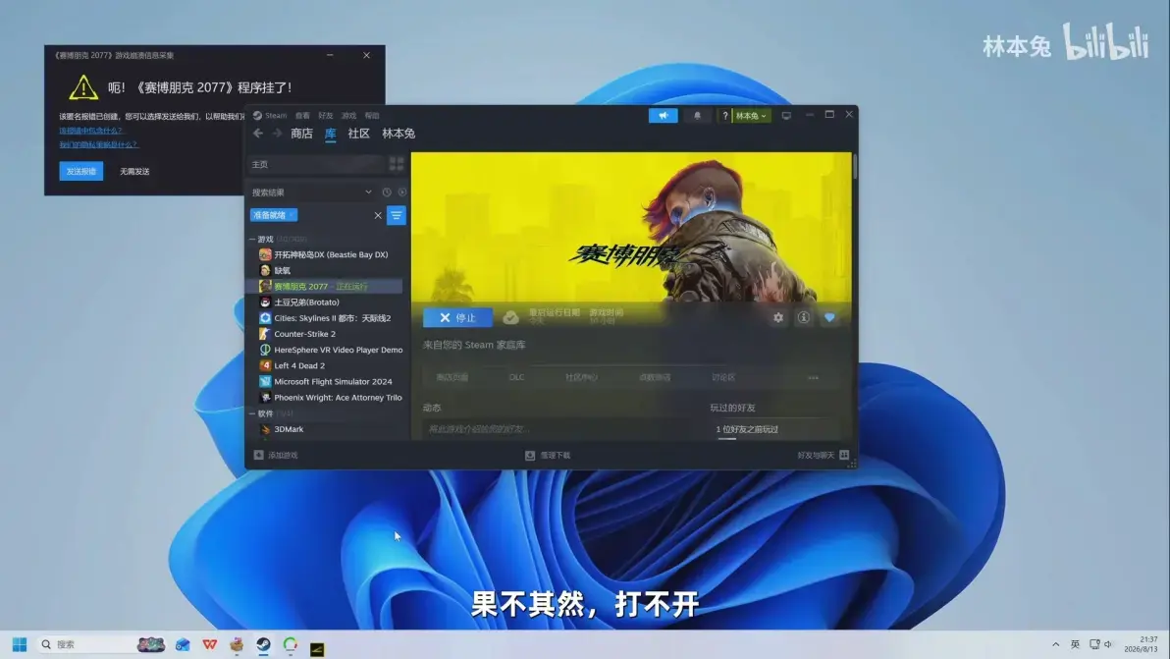Click 发送报告 in crash dialog
1170x659 pixels.
(x=81, y=171)
